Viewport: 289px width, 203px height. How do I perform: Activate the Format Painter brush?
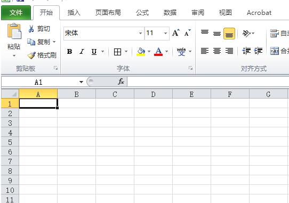click(31, 55)
